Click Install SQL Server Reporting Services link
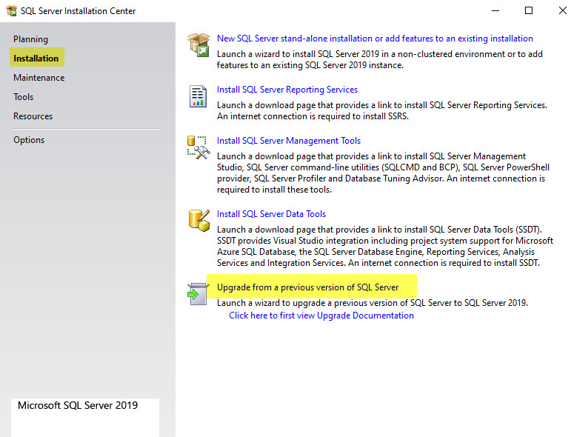Screen dimensions: 568x437 (x=287, y=90)
